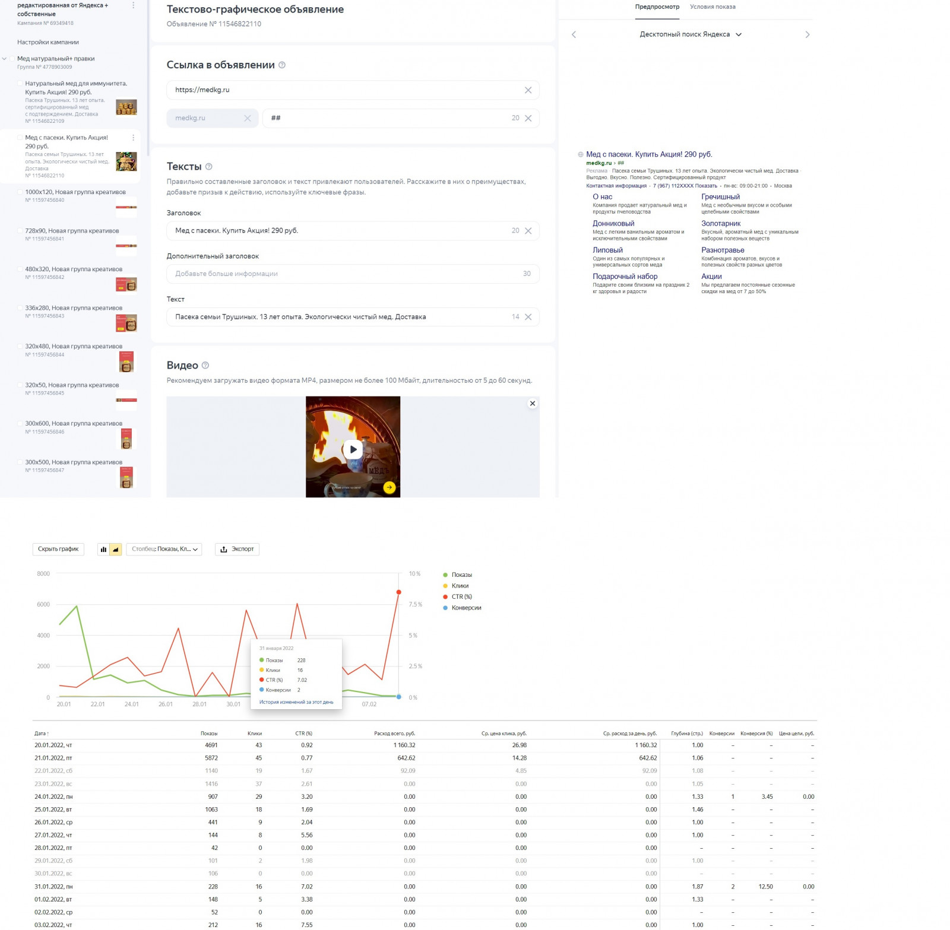Click 'Акции' sitelink in preview
Image resolution: width=950 pixels, height=930 pixels.
(711, 277)
